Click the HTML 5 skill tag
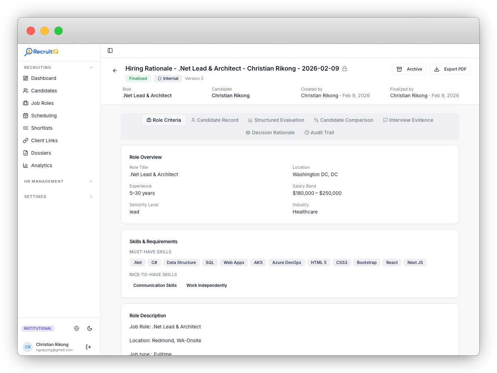This screenshot has width=497, height=373. coord(319,263)
